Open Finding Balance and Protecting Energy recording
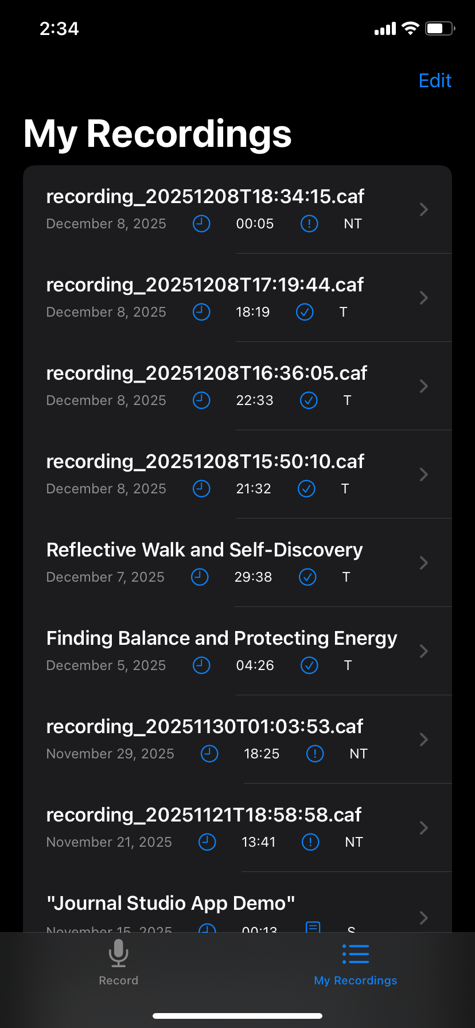This screenshot has height=1028, width=475. [x=221, y=638]
